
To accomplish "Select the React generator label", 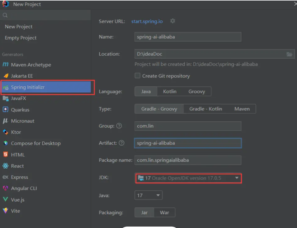I will point(17,166).
